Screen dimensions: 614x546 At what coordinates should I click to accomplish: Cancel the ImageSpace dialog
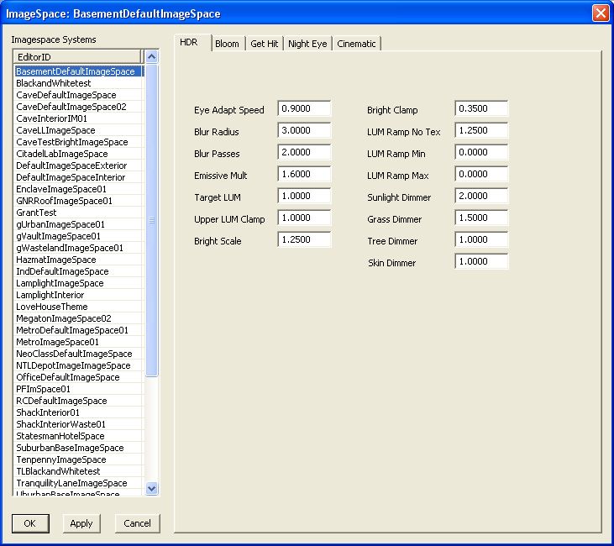click(x=138, y=523)
